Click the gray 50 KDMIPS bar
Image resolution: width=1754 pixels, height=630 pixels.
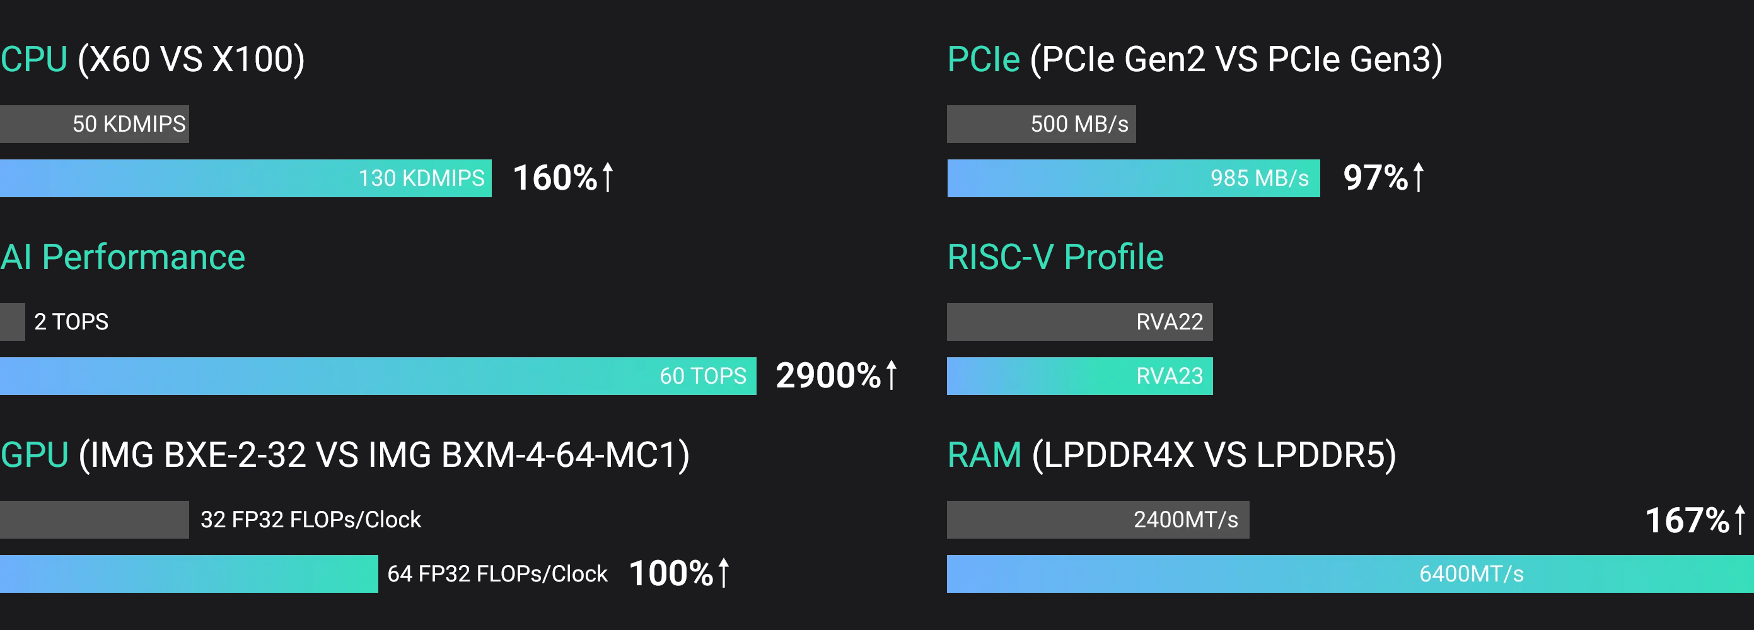click(x=95, y=124)
